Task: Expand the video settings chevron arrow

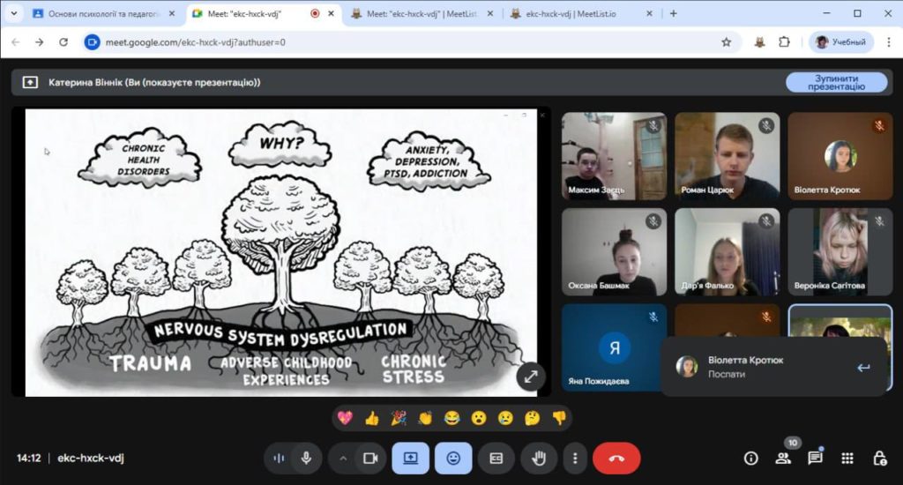Action: (342, 458)
